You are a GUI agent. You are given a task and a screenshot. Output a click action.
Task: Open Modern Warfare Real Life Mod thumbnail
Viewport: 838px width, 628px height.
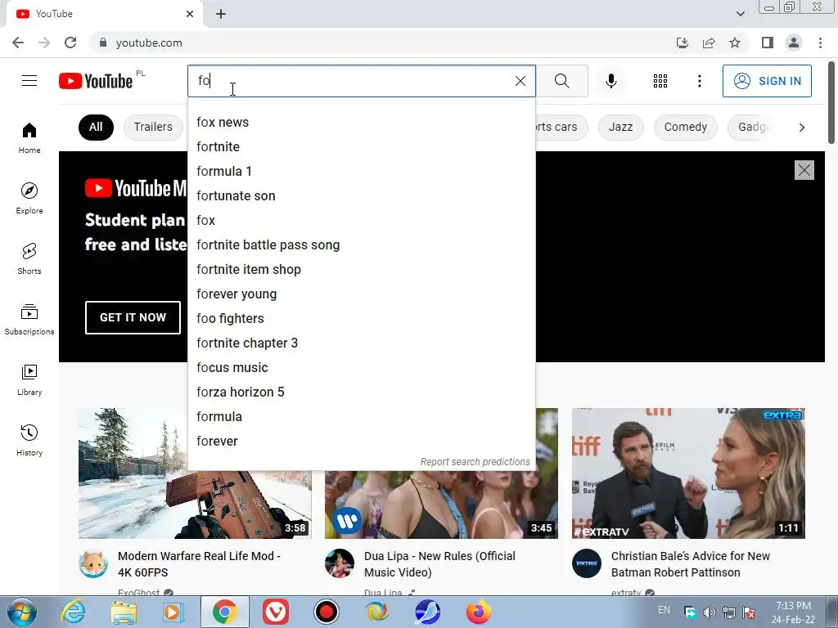pos(195,473)
